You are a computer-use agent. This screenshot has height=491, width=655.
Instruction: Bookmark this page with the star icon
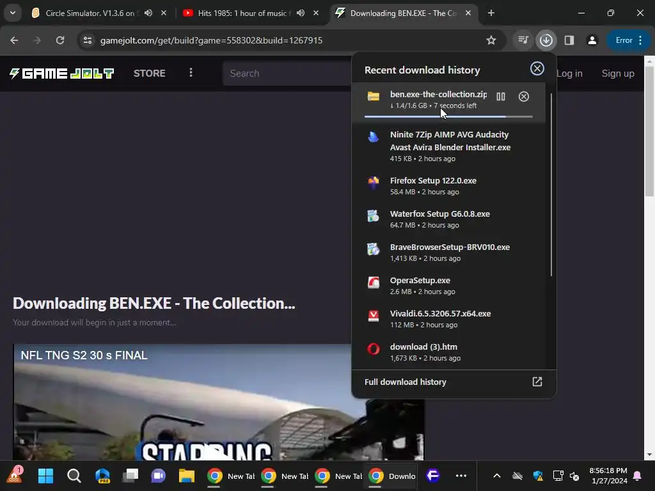coord(491,40)
